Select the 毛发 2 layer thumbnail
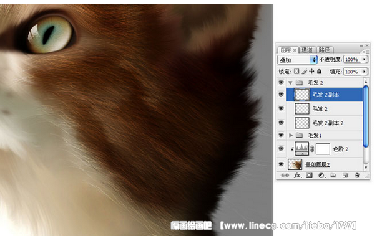Viewport: 377px width, 236px height. [302, 108]
